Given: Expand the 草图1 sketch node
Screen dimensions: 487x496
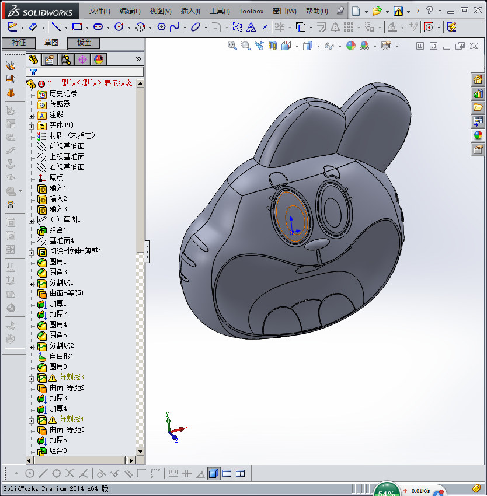Looking at the screenshot, I should 31,221.
